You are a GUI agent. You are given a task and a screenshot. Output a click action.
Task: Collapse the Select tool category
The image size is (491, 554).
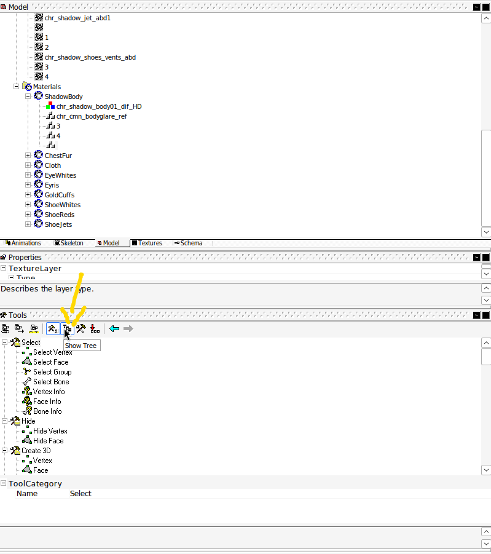(5, 342)
